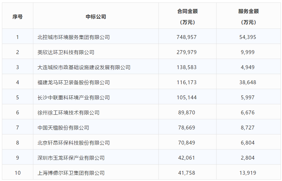Click service amount 6,804

pos(248,143)
